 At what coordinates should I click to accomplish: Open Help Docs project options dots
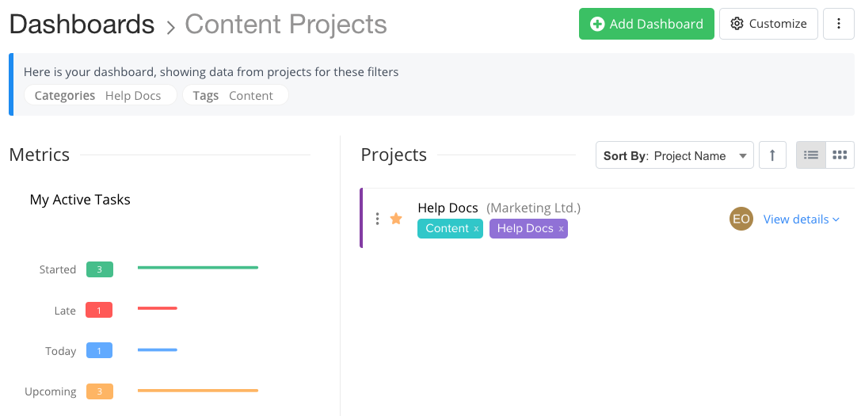pos(377,219)
